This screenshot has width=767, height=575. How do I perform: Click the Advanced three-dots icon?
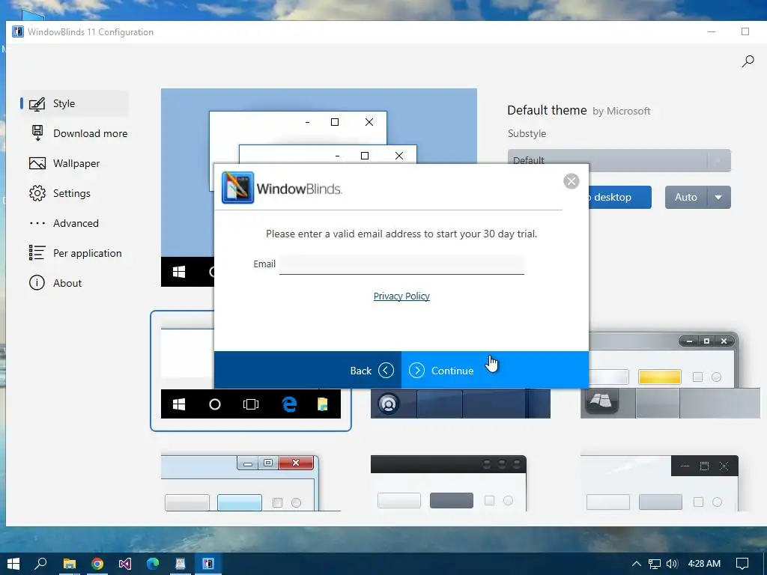[37, 223]
